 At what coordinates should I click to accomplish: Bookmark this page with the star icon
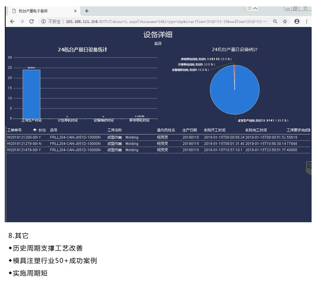pos(285,22)
